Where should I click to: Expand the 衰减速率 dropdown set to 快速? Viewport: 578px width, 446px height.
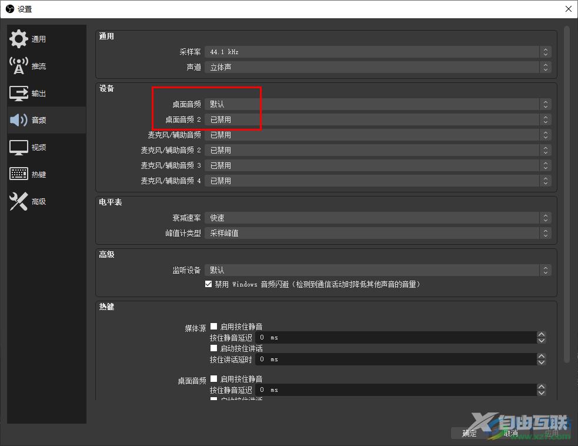coord(378,218)
